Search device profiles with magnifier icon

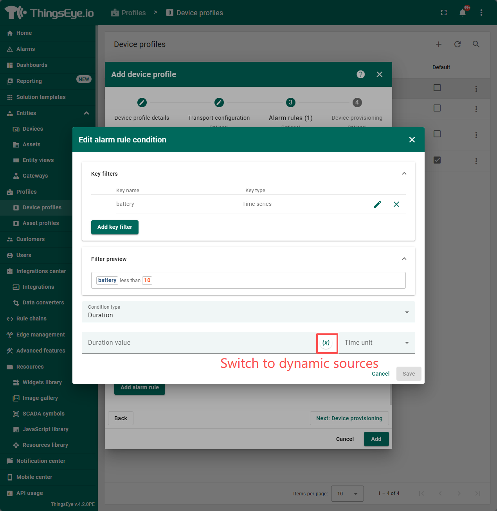(x=476, y=44)
